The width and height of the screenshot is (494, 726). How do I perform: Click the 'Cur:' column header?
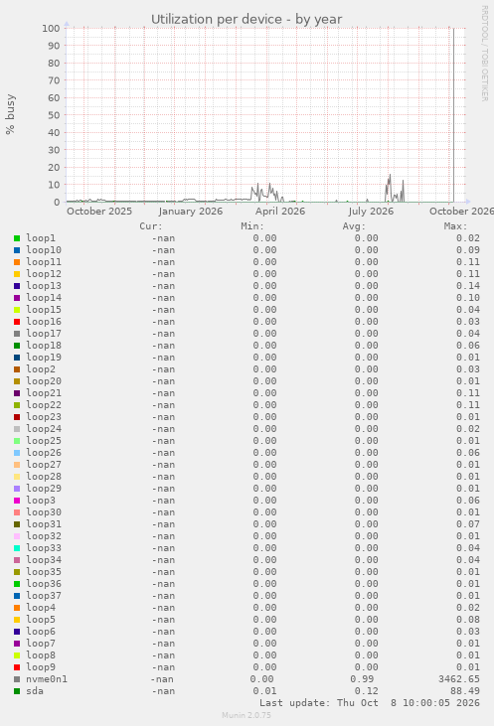point(151,226)
